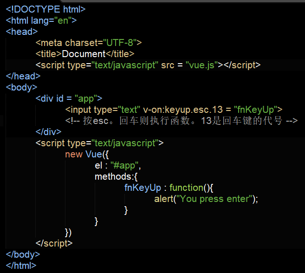Click the methods:{ line
This screenshot has width=305, height=273.
click(116, 177)
